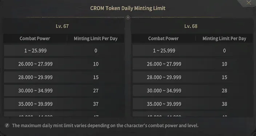Select the Lv. 67 table heading
Viewport: 256px width, 136px height.
[x=62, y=26]
